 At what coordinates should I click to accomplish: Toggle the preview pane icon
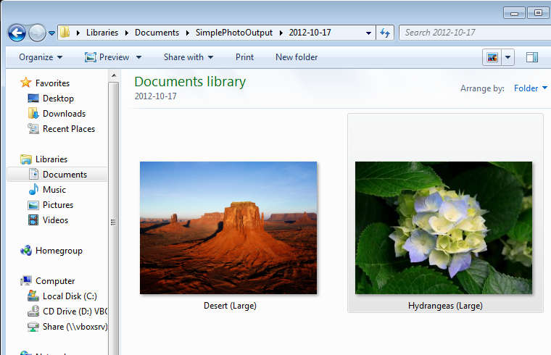tap(532, 57)
